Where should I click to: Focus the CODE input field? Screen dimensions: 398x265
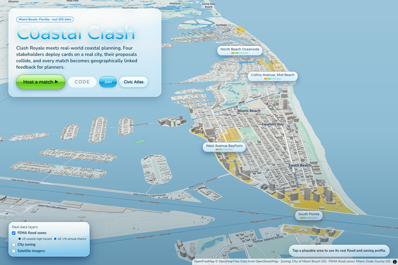[82, 82]
